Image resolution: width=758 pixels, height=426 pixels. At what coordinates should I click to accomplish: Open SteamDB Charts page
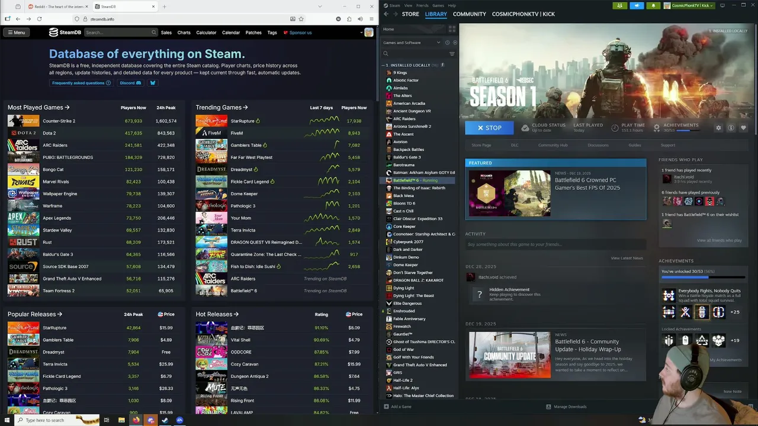point(184,33)
